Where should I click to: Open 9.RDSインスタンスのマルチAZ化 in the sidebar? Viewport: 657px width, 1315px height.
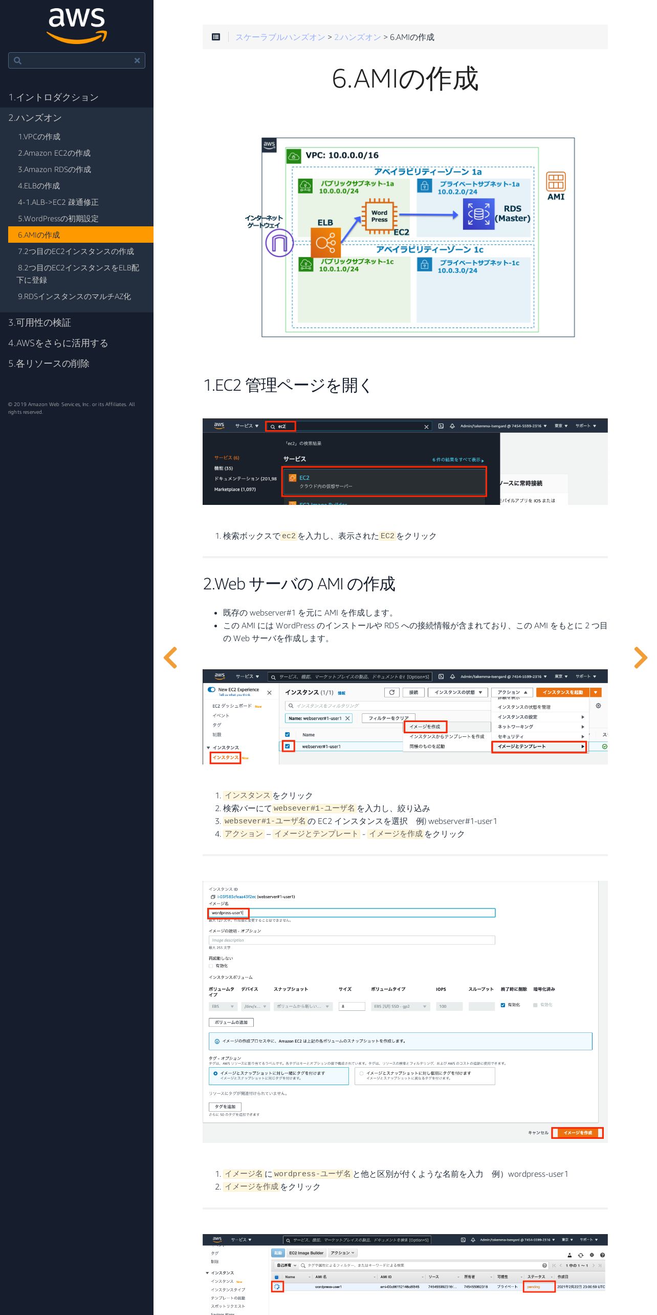coord(81,296)
